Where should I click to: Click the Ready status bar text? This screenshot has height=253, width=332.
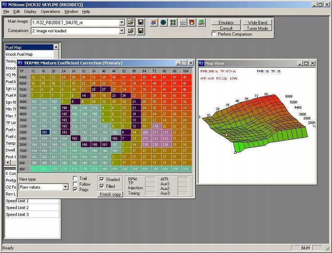click(8, 248)
